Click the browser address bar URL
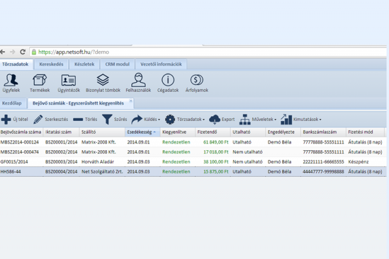This screenshot has width=389, height=259. click(x=73, y=52)
